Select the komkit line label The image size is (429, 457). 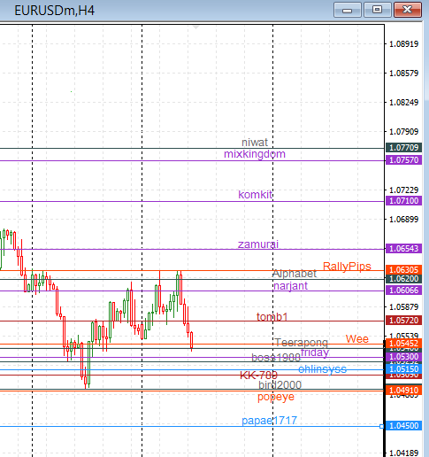pos(256,195)
